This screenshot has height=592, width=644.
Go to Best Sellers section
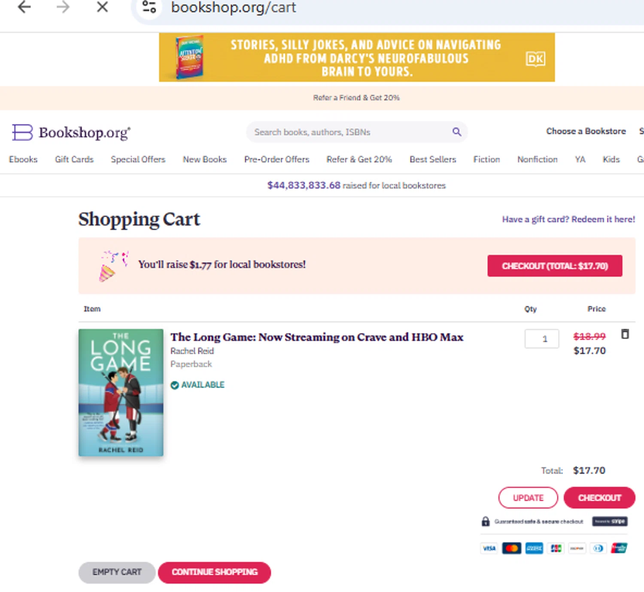(x=432, y=159)
